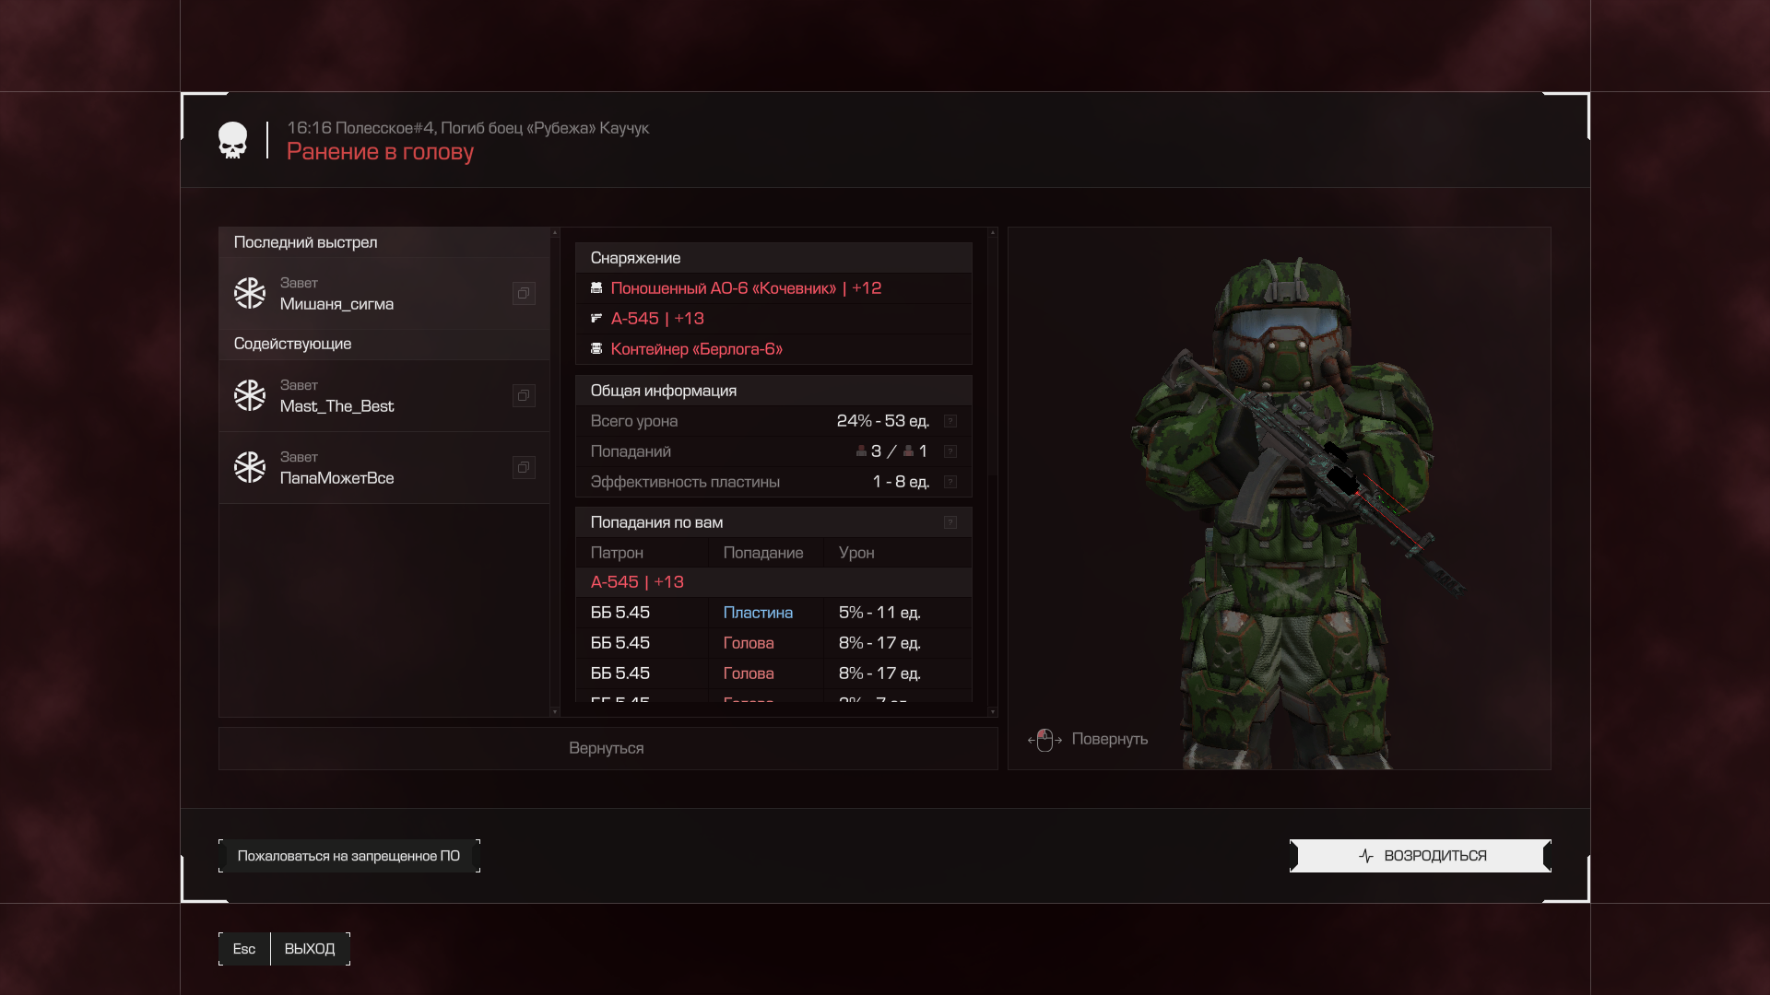Copy nickname icon for ПапаМожетВсе
Image resolution: width=1770 pixels, height=995 pixels.
(524, 467)
